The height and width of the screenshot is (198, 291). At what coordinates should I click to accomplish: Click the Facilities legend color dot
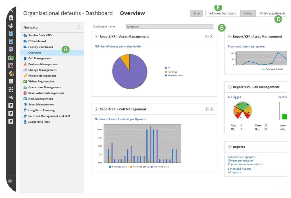(x=166, y=72)
